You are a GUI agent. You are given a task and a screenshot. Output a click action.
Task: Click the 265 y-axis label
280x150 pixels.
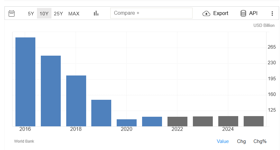272,47
